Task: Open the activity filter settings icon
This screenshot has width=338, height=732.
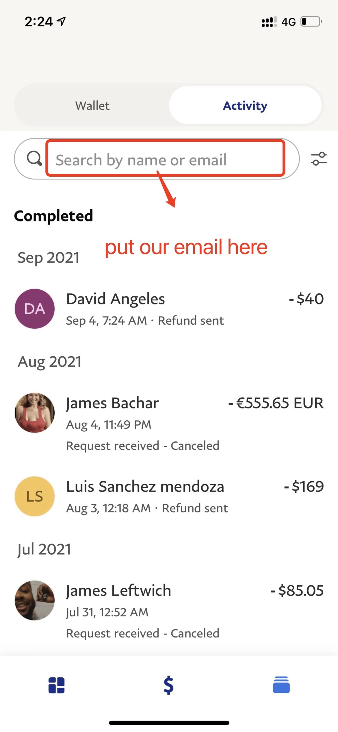Action: coord(319,159)
